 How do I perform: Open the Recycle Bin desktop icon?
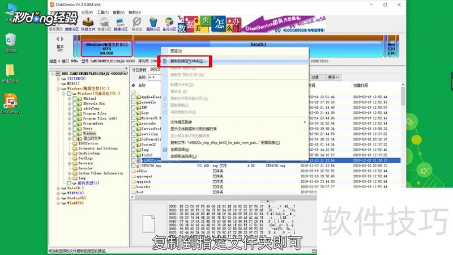point(10,43)
